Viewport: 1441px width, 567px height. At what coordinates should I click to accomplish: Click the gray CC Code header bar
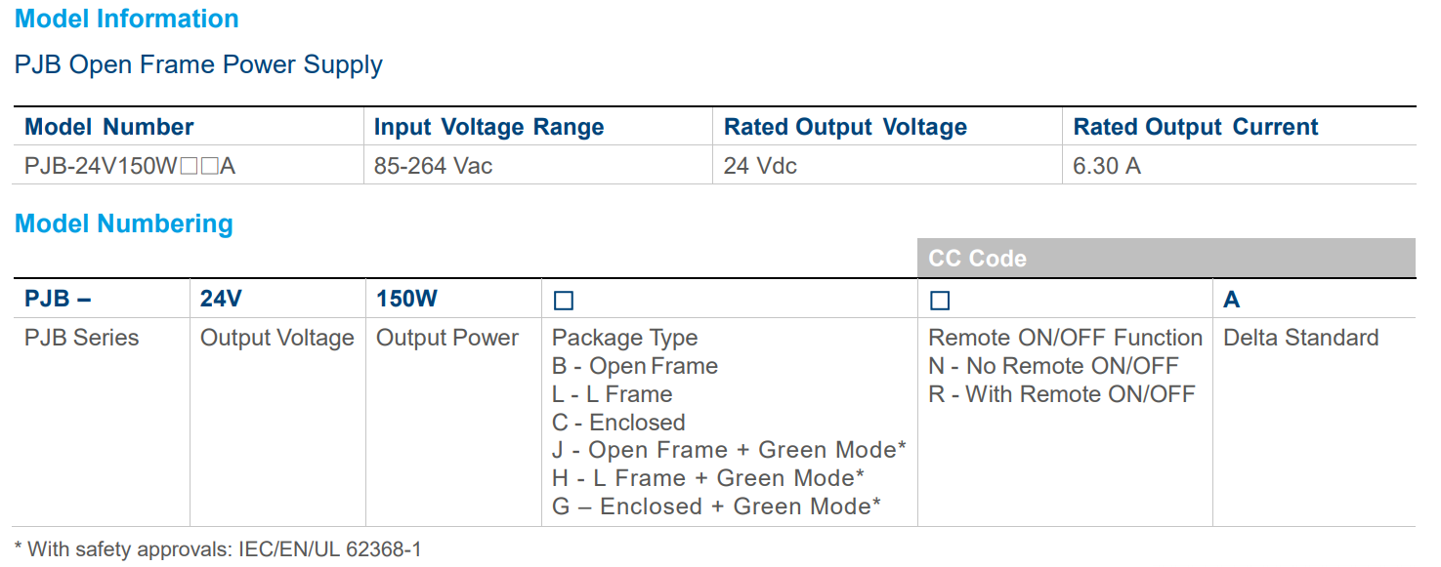click(x=1166, y=259)
